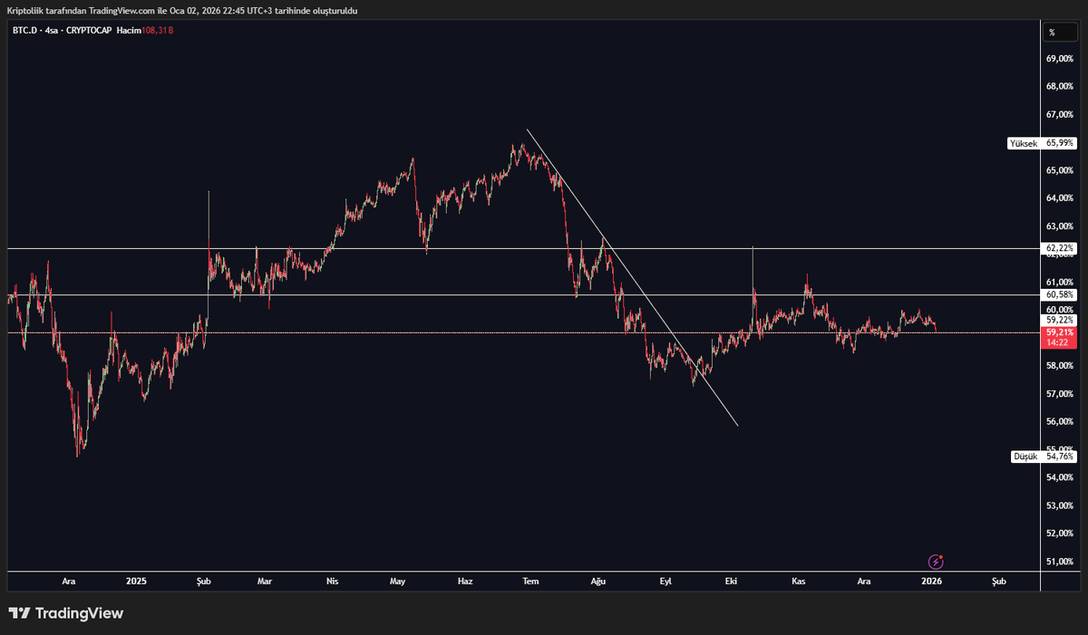The height and width of the screenshot is (635, 1088).
Task: Click the white 59,22% price label
Action: [x=1059, y=320]
